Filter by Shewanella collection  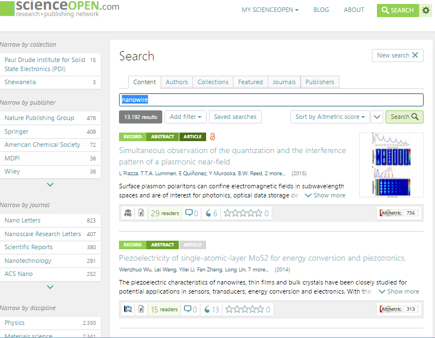(x=50, y=83)
